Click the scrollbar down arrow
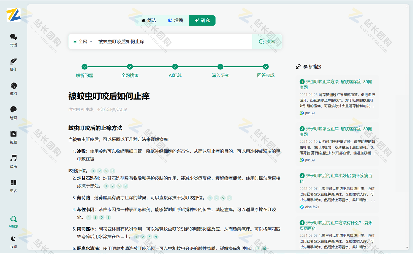The image size is (413, 254). [x=407, y=248]
